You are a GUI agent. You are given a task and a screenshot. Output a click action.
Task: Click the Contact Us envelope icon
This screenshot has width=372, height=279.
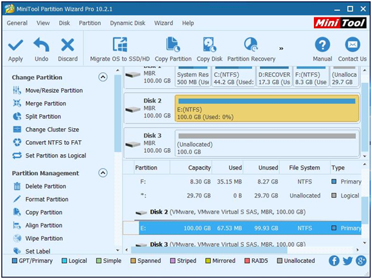[x=352, y=45]
